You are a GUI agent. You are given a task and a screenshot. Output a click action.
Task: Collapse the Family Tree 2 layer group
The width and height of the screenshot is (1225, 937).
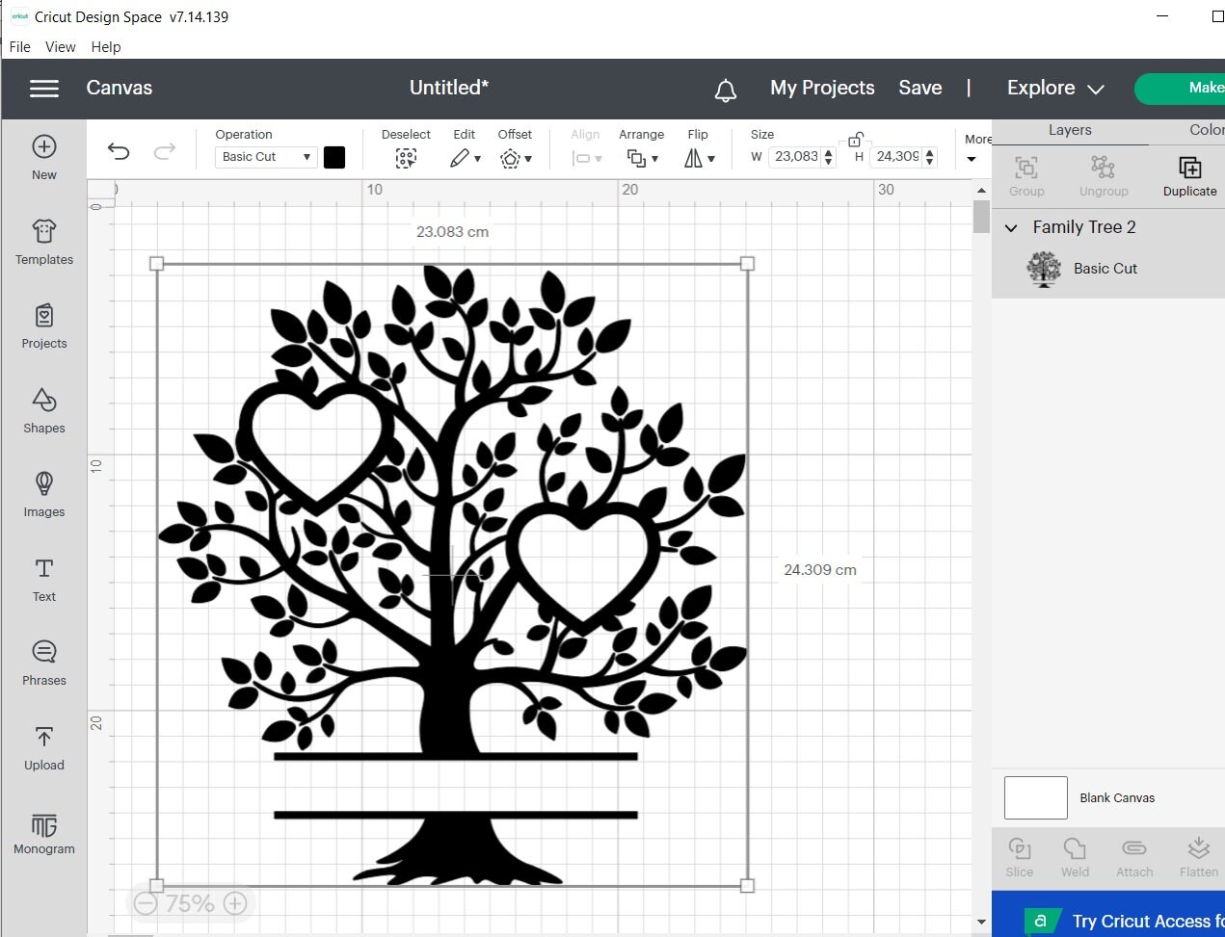click(x=1011, y=227)
